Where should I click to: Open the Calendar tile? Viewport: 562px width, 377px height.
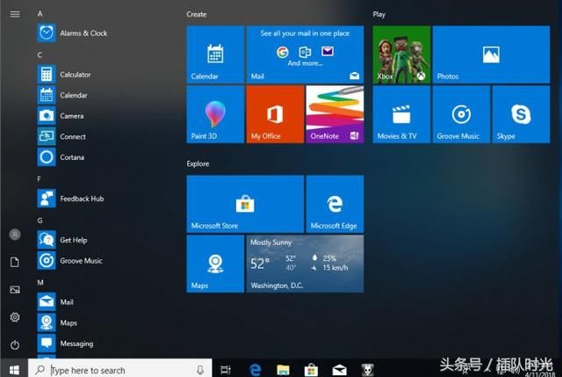215,54
